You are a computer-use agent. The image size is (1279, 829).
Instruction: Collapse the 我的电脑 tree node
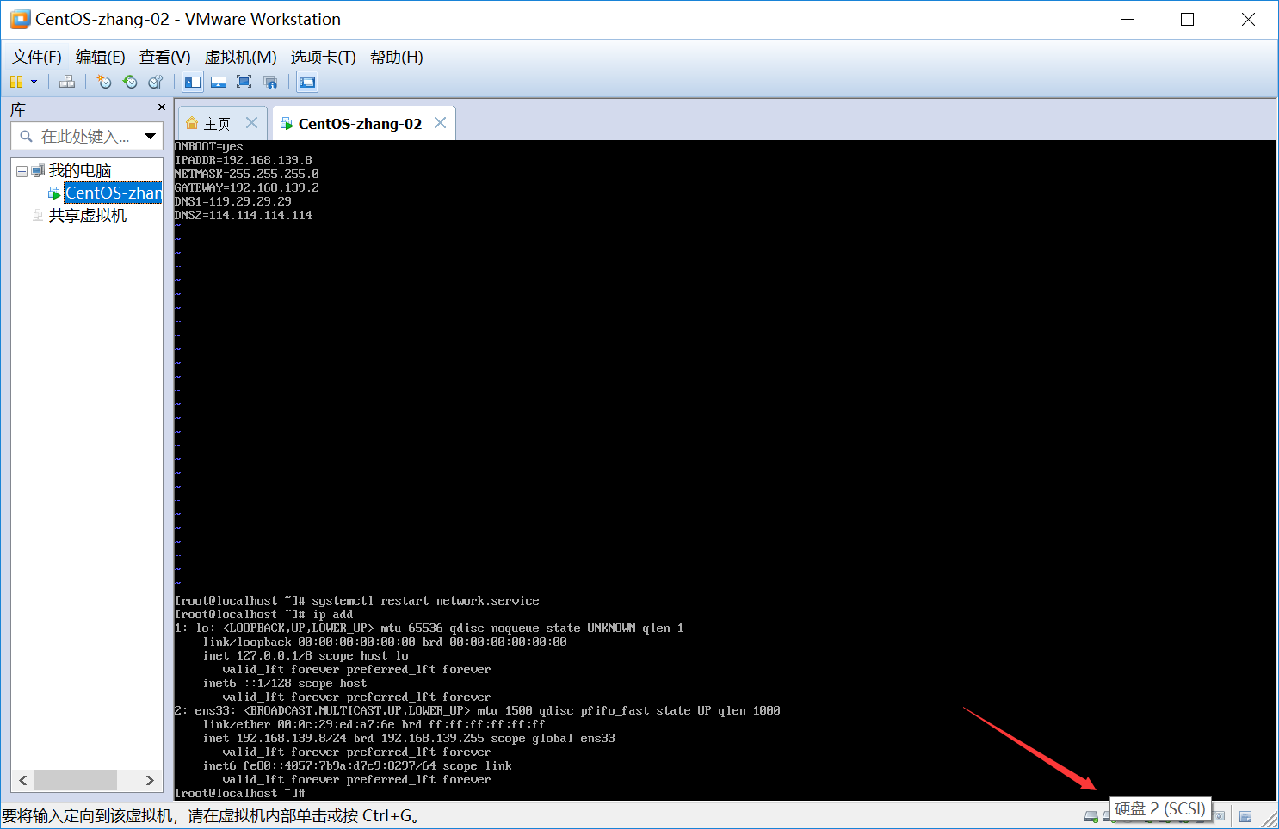(22, 171)
